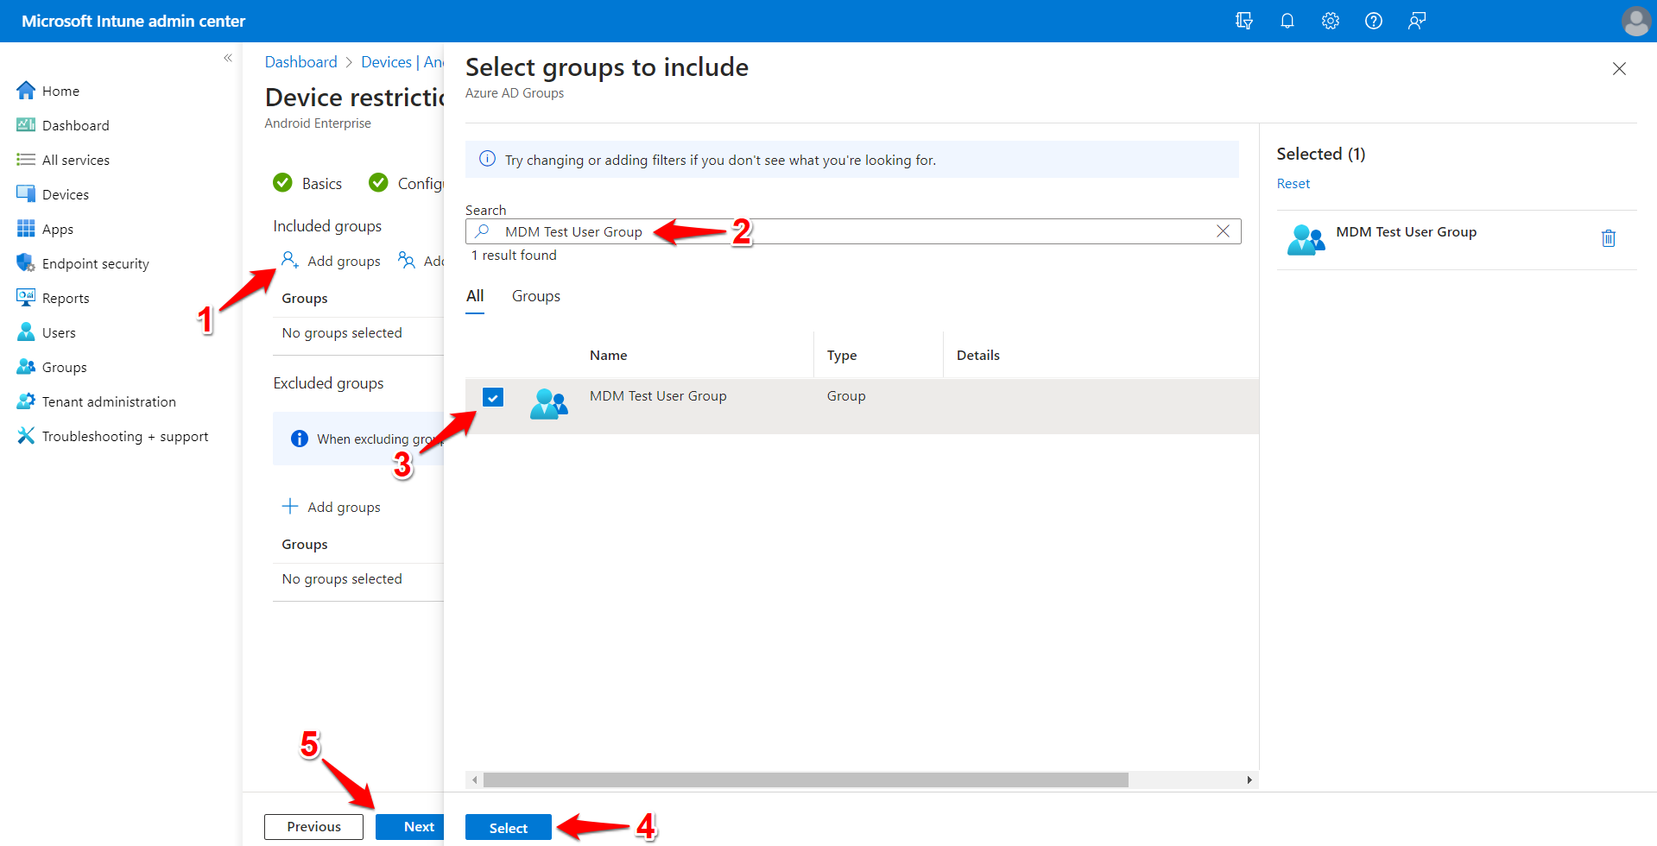Open the Users section
This screenshot has height=846, width=1657.
(58, 331)
